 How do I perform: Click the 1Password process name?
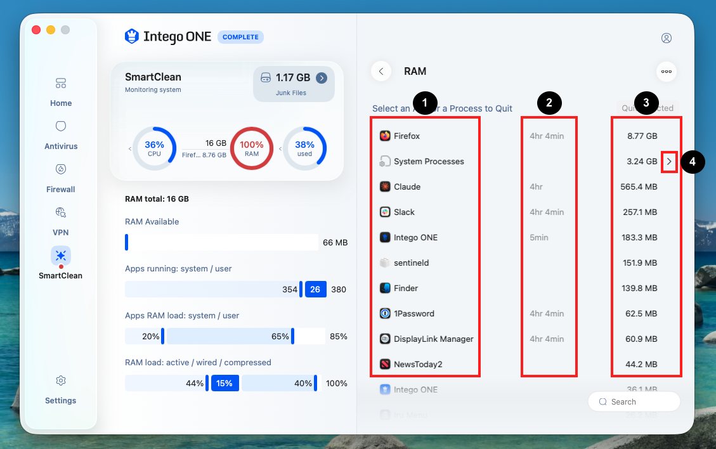[x=413, y=314]
